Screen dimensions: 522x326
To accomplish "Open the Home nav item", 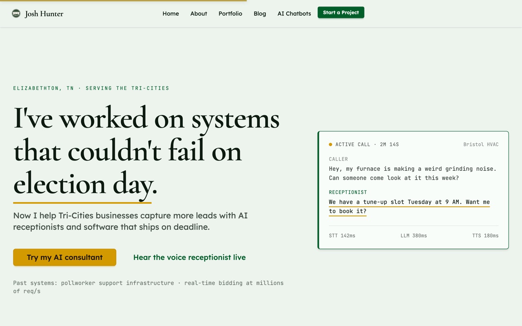I will point(170,13).
